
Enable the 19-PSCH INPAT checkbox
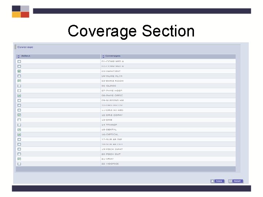pos(19,149)
